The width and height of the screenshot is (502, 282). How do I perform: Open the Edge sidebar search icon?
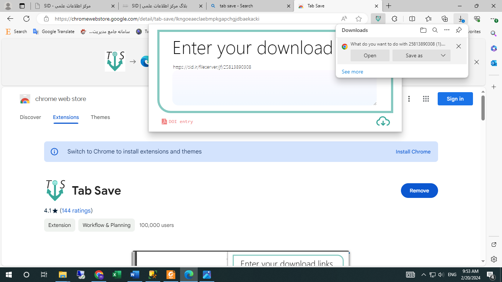(x=494, y=33)
